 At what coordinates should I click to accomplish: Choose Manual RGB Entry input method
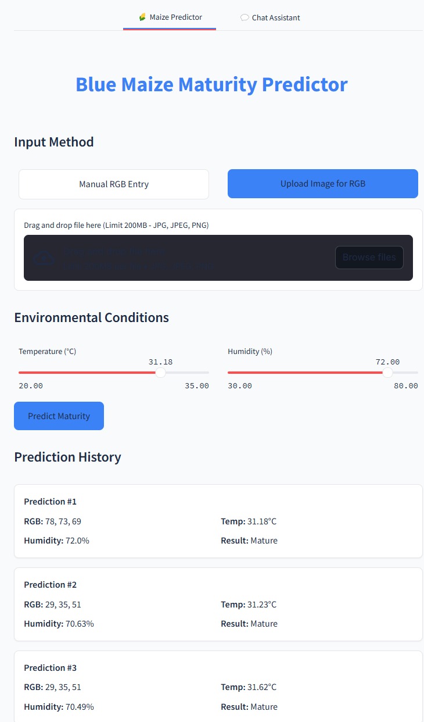pos(114,184)
